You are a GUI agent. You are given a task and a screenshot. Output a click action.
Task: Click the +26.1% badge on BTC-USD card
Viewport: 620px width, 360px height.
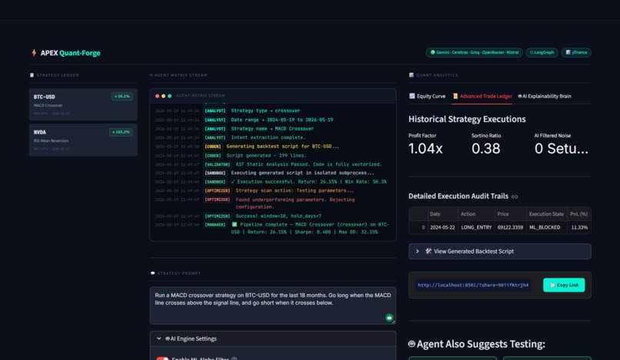pos(122,96)
